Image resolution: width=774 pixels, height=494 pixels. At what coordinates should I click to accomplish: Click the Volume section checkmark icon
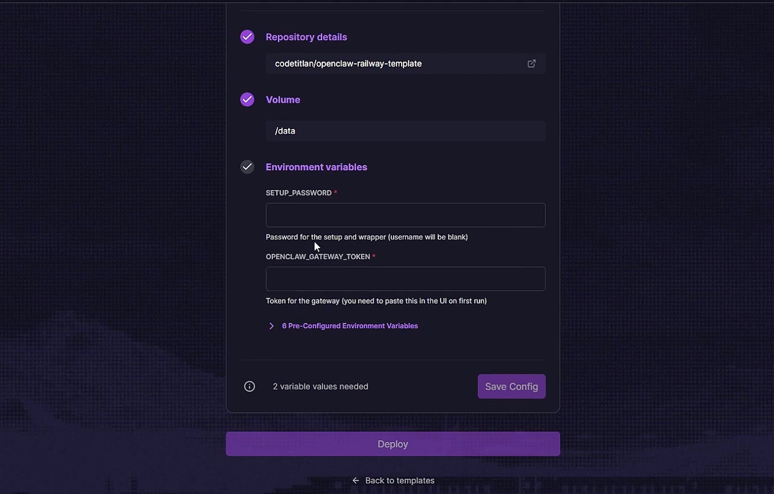pos(247,100)
